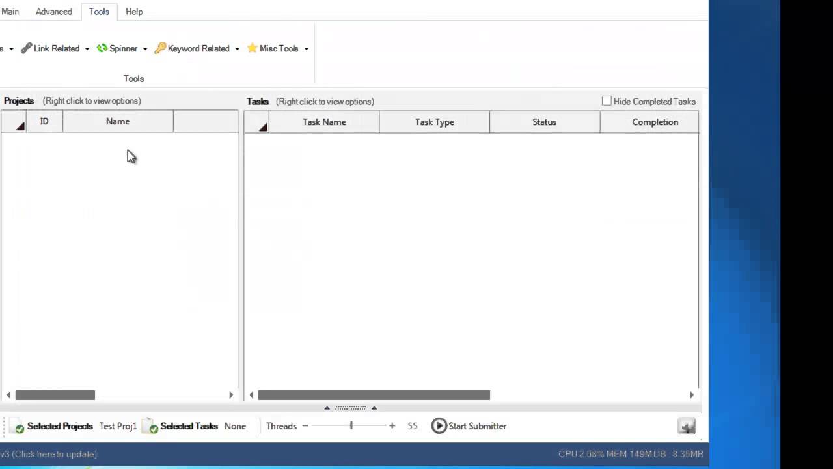
Task: Select the Tools tab
Action: pos(99,12)
